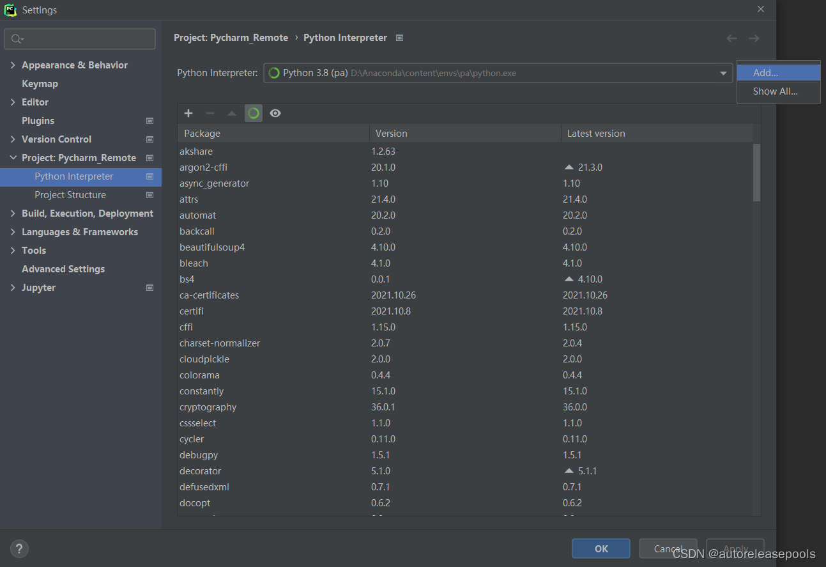Click the help question mark button
826x567 pixels.
(x=19, y=548)
